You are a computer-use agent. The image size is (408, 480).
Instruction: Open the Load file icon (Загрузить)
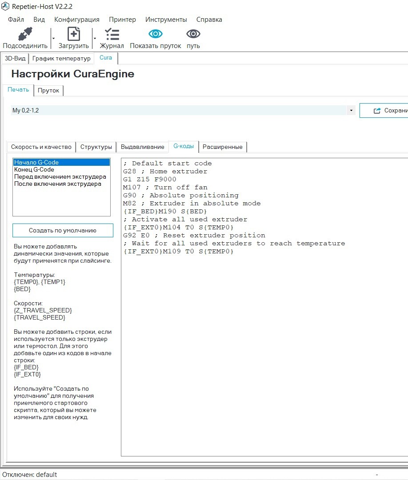point(74,34)
